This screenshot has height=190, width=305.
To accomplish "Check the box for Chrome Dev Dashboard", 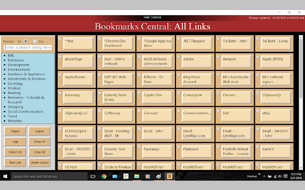I will pyautogui.click(x=100, y=38).
